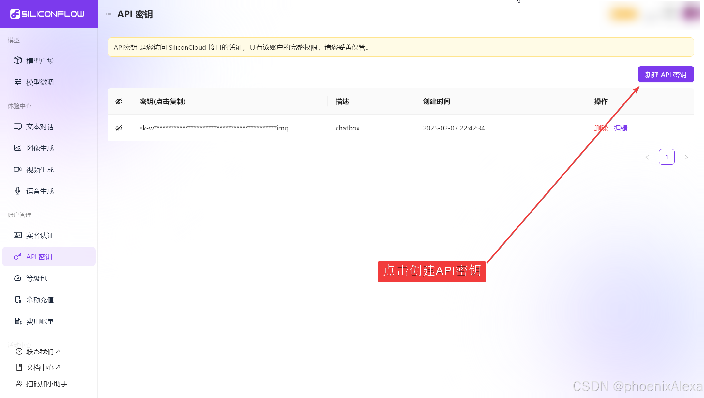
Task: Copy the masked sk-w API key
Action: [x=214, y=128]
